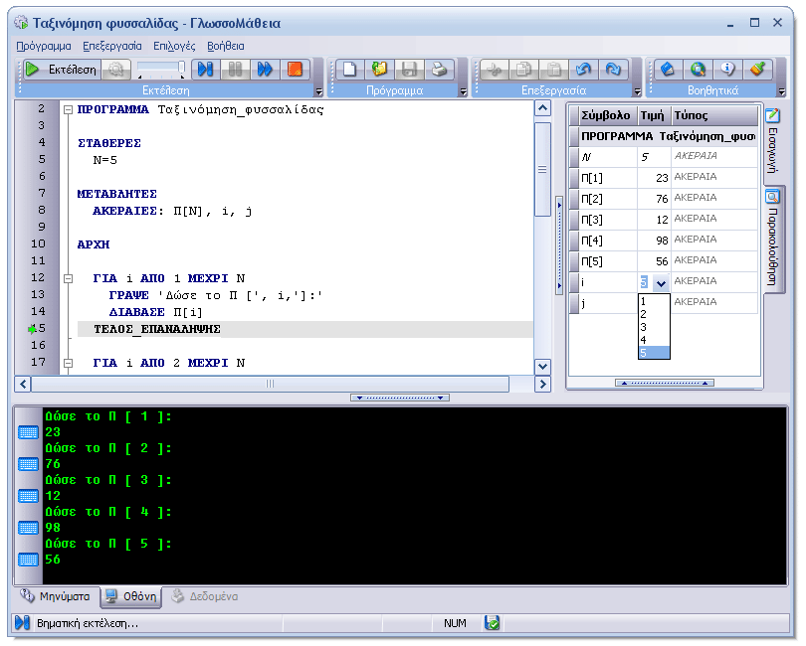Switch to the Μηνύματα tab
Screen dimensions: 806x646
58,597
